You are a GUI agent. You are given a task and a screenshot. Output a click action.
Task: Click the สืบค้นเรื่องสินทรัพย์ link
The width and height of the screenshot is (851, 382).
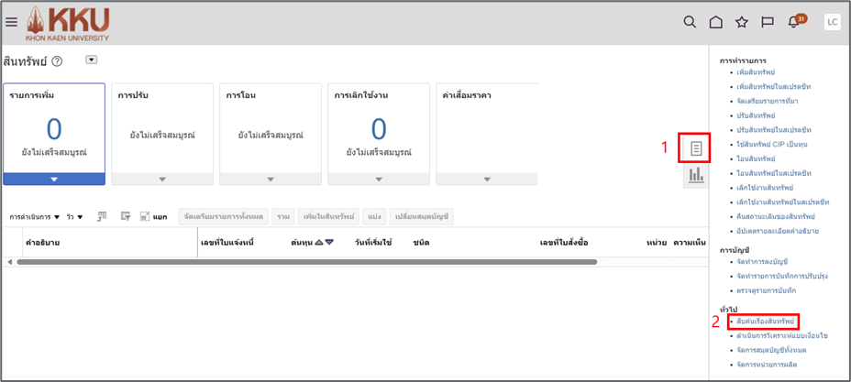pos(765,322)
